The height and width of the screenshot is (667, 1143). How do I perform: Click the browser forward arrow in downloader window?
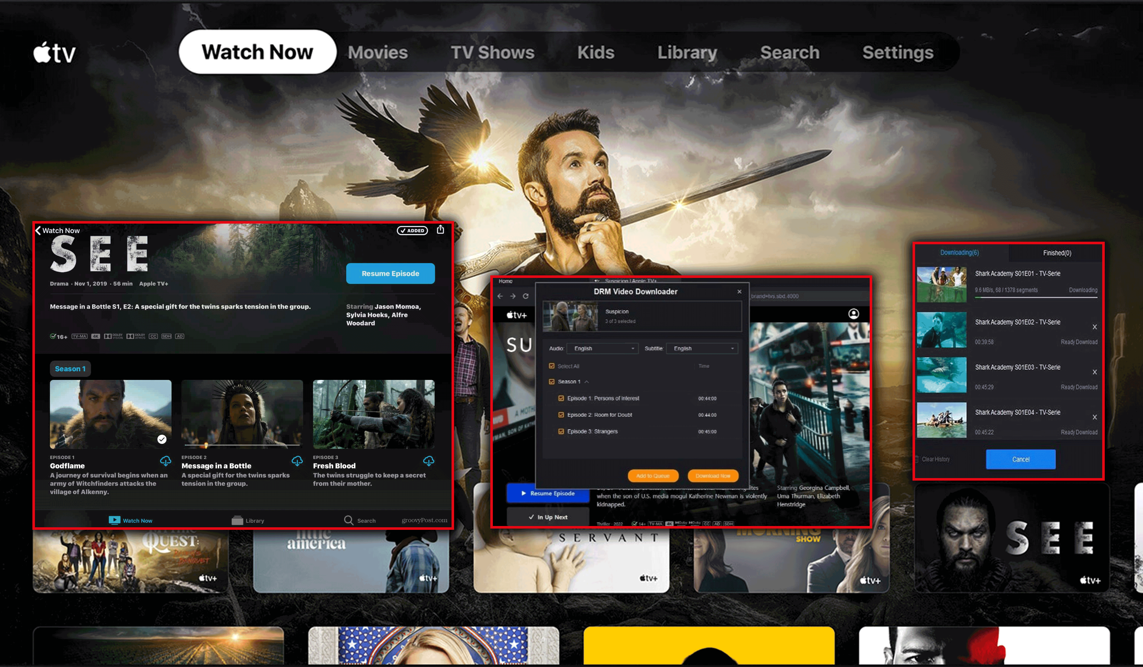[512, 296]
